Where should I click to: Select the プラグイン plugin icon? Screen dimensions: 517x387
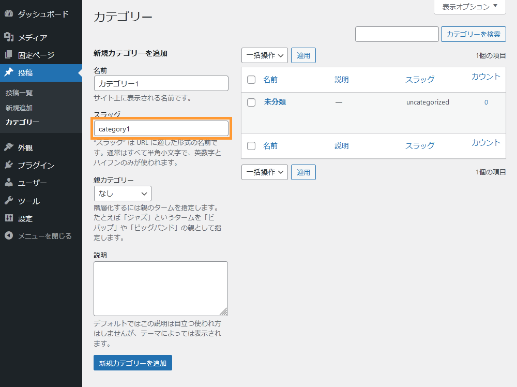point(9,165)
